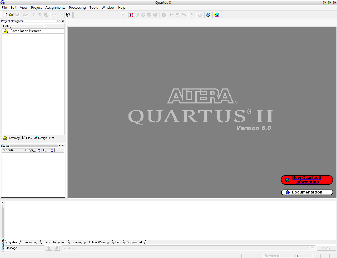The image size is (337, 258).
Task: Open the Settings icon next to the project combo box
Action: click(x=131, y=15)
